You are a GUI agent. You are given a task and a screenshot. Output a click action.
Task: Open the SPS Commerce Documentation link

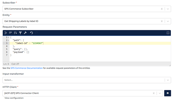[x=27, y=68]
